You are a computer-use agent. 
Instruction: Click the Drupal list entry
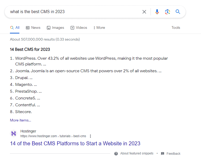click(x=24, y=78)
